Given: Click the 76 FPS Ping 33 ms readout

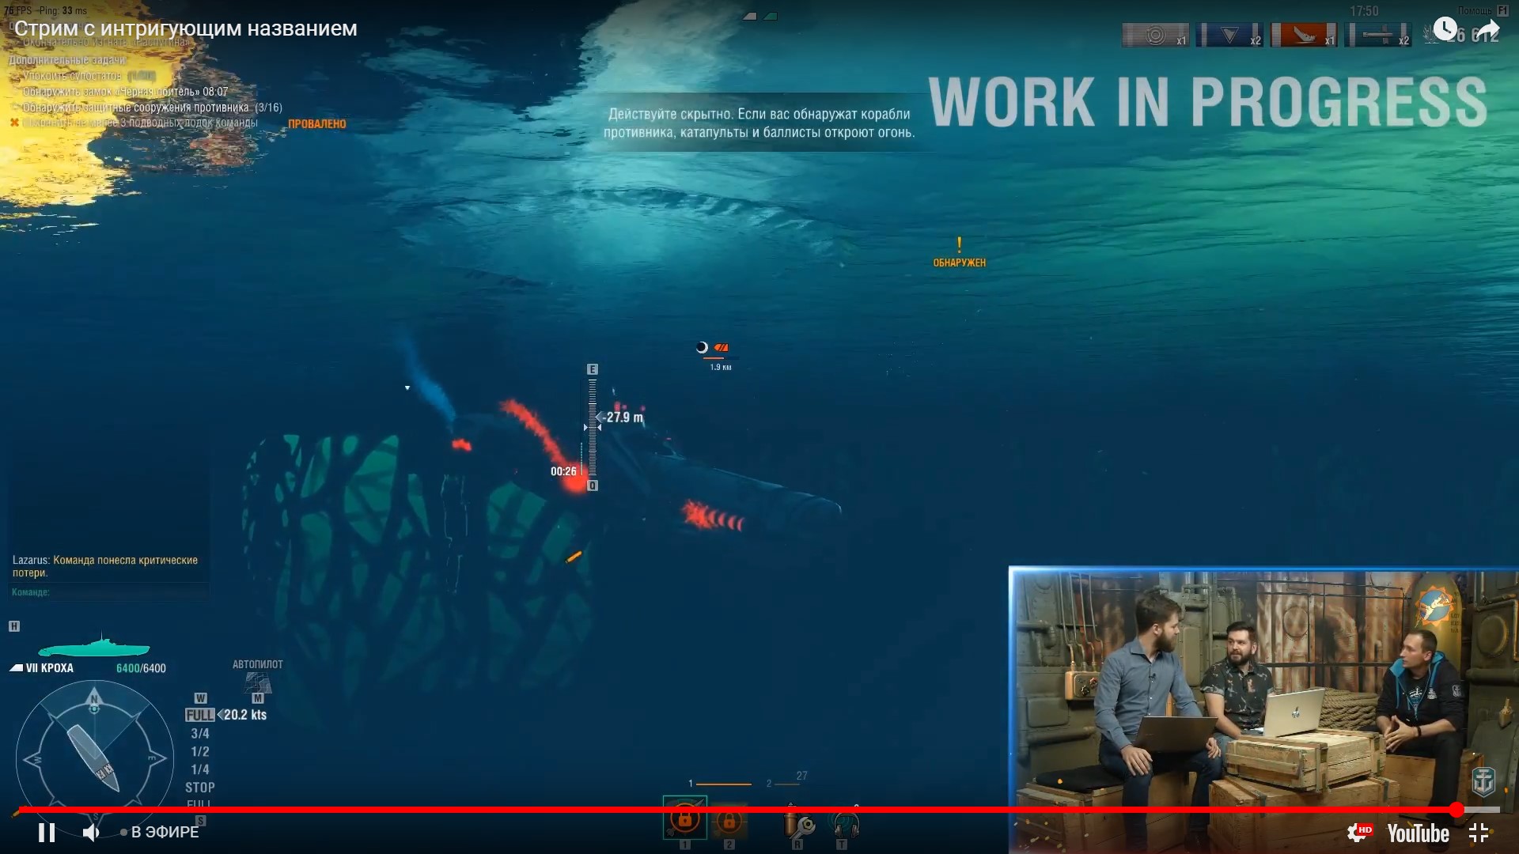Looking at the screenshot, I should (45, 10).
